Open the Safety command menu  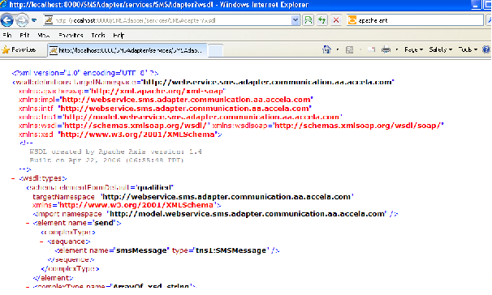[441, 49]
